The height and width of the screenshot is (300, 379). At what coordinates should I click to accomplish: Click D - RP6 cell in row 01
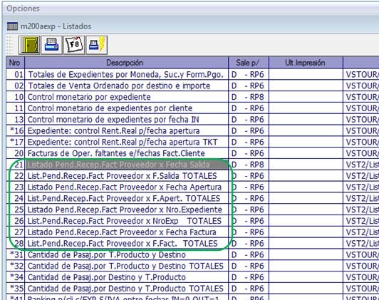coord(249,74)
